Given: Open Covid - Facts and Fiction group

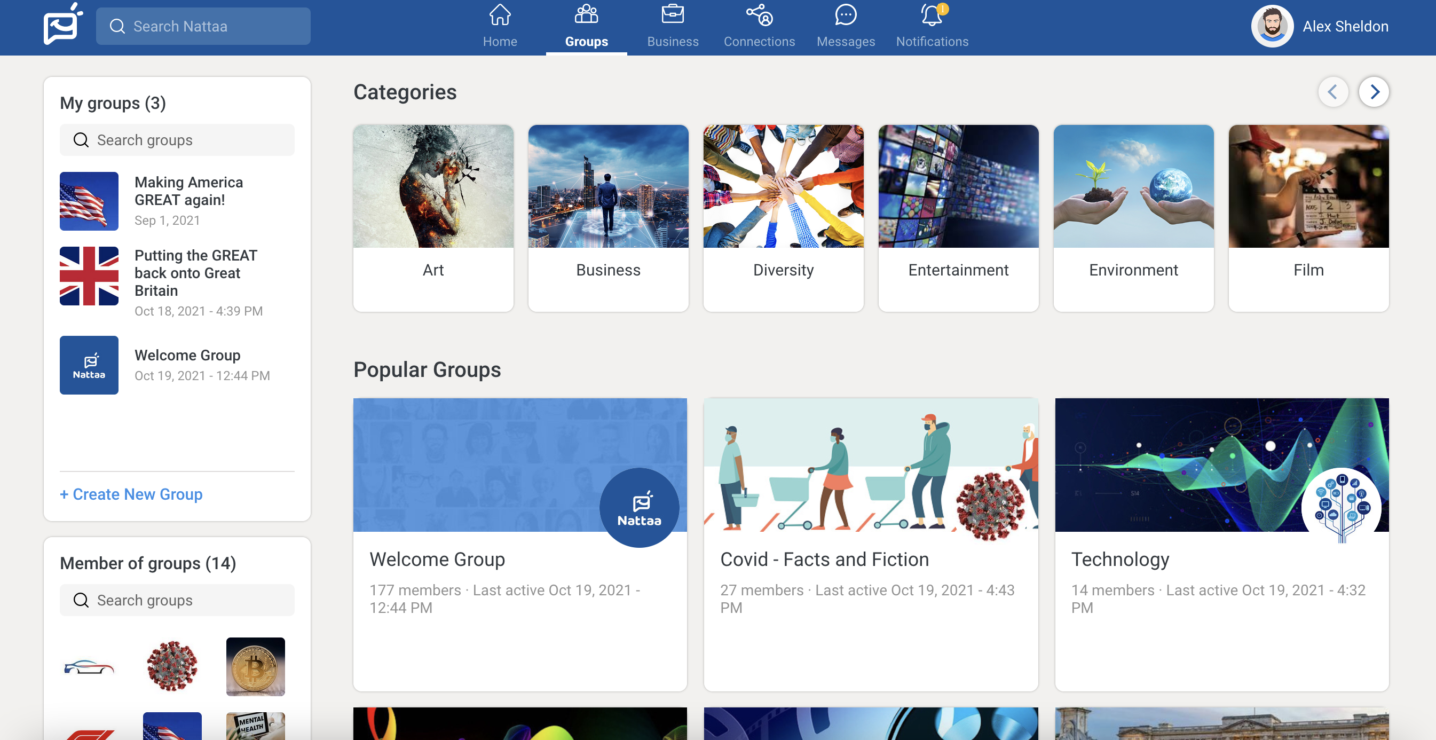Looking at the screenshot, I should [x=824, y=559].
